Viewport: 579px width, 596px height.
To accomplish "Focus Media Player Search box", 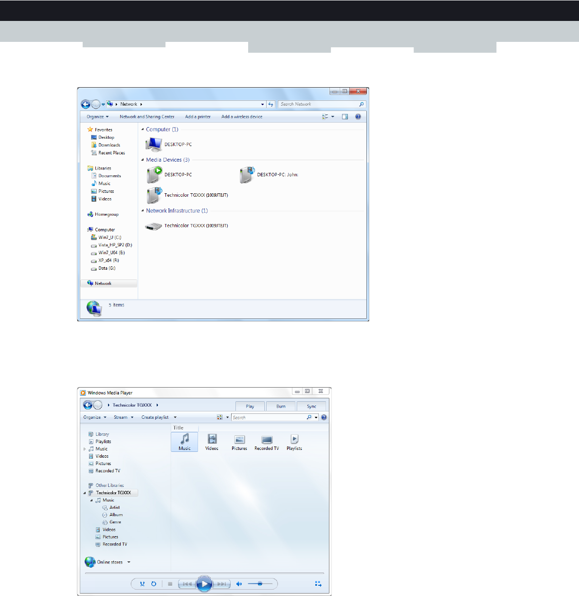I will point(269,417).
